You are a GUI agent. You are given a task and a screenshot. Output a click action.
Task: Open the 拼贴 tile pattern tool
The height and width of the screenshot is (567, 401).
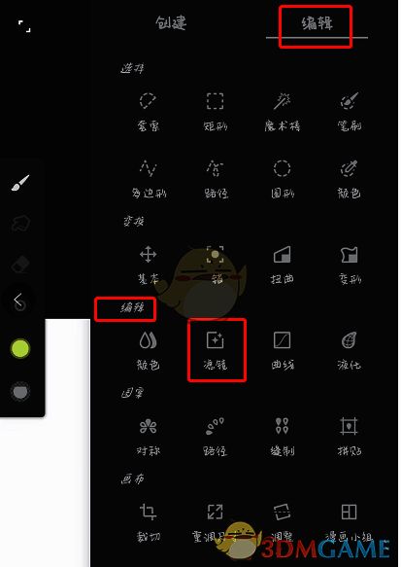[349, 437]
